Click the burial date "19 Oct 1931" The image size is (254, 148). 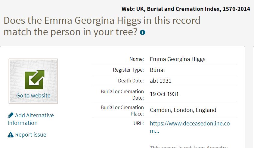tap(164, 94)
